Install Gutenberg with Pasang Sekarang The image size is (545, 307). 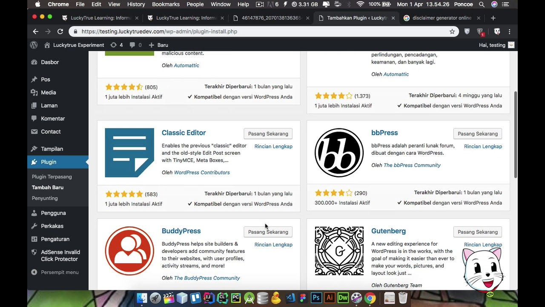point(478,232)
